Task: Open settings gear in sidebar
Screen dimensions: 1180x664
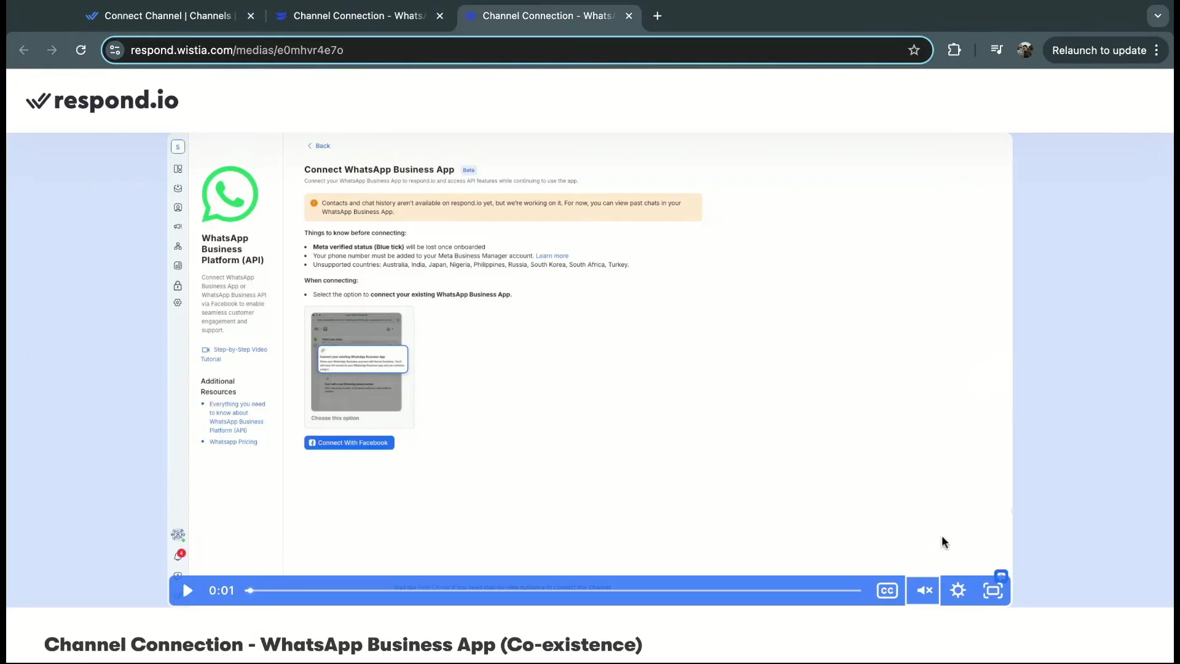Action: [x=178, y=303]
